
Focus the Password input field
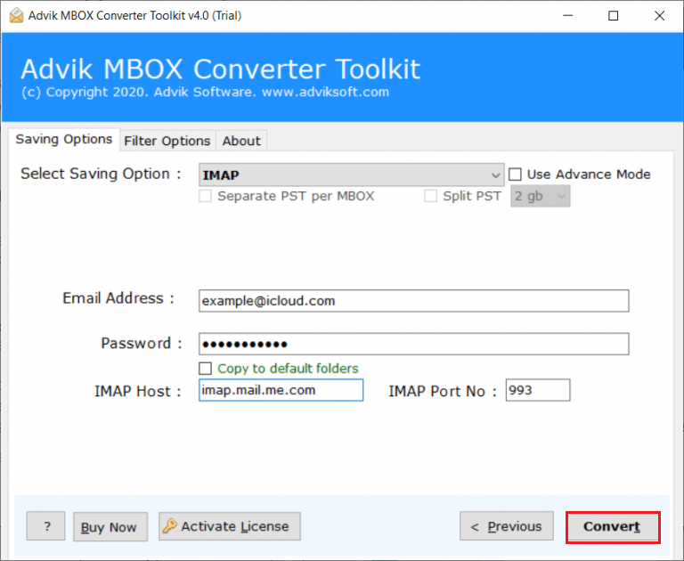pos(413,344)
